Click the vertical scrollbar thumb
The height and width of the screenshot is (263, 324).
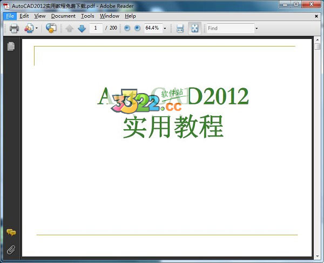(x=317, y=47)
